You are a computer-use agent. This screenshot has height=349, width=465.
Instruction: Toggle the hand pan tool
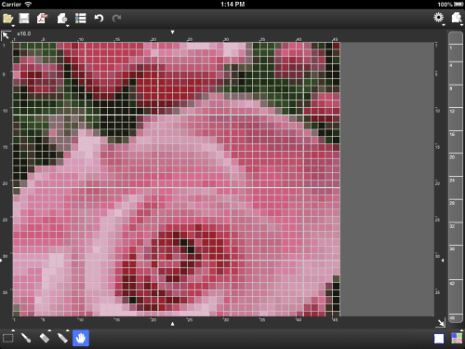tap(81, 338)
